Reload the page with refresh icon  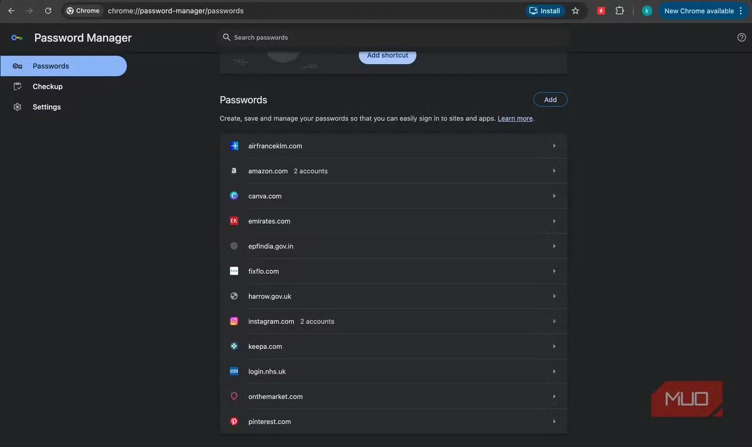click(x=48, y=11)
